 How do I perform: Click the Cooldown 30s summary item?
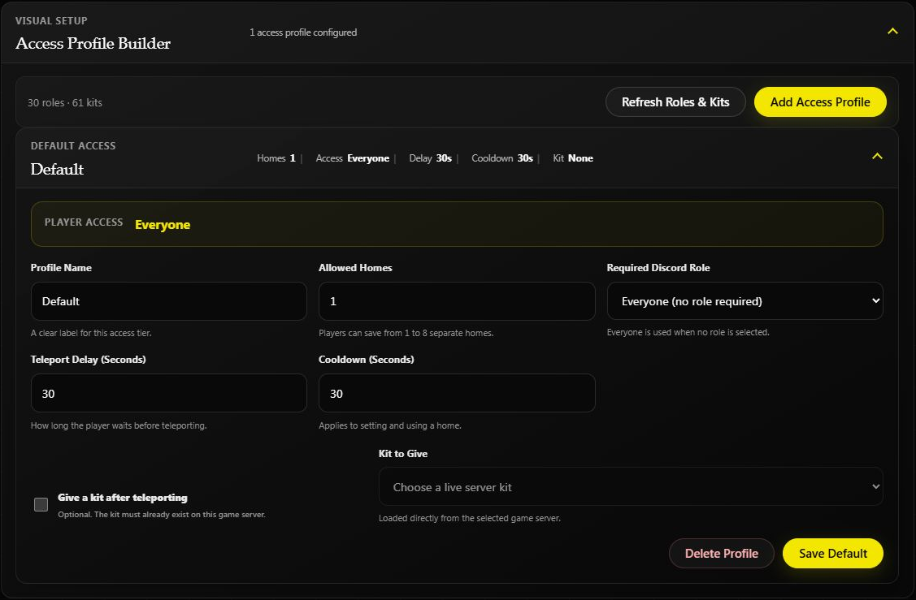click(502, 158)
